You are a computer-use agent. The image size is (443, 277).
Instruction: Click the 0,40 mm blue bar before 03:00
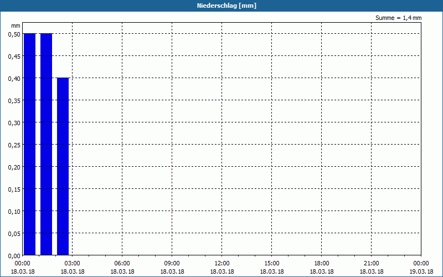tap(63, 167)
